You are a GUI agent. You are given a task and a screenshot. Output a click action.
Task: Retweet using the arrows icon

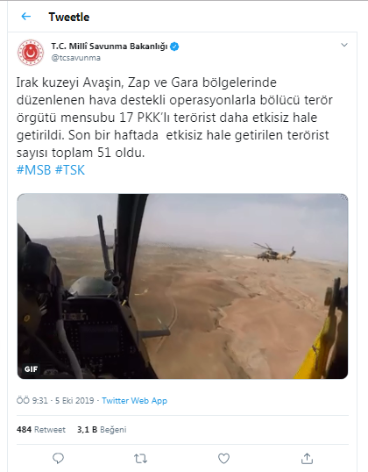(x=140, y=459)
